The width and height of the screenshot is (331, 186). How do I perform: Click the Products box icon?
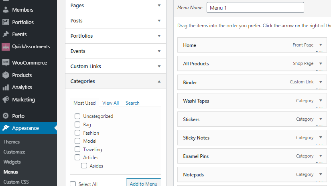point(6,75)
